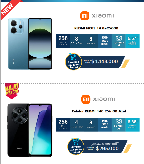Open the Celular REDMI 14C 256 GB Azul title

[99, 111]
